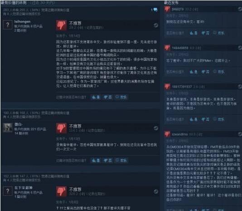Vote 否 (no) on leihongen's review

point(107,97)
